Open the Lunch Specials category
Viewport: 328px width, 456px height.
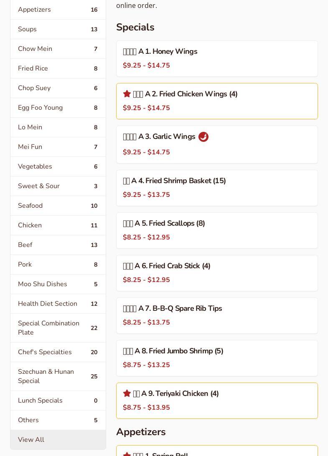coord(58,401)
